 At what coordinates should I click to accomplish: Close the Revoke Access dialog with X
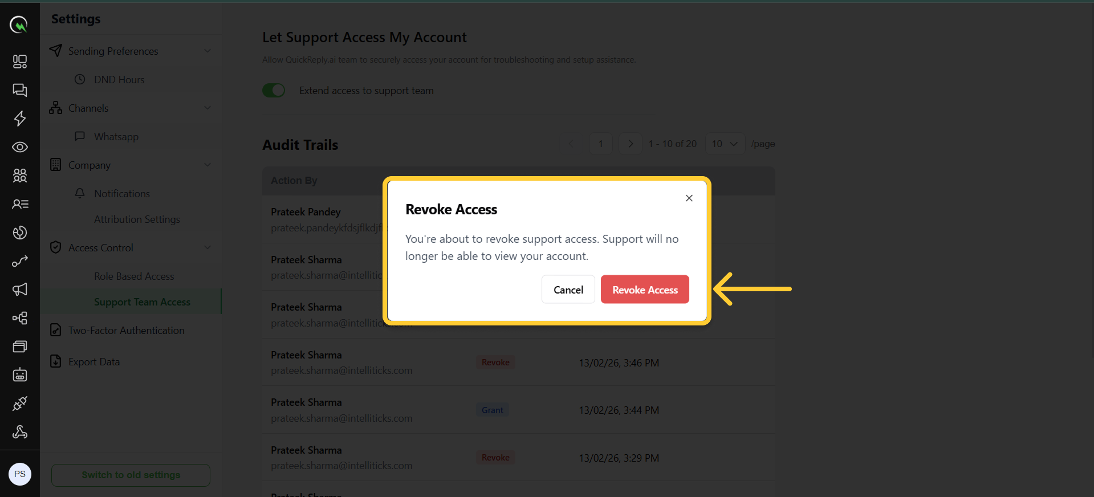click(689, 198)
